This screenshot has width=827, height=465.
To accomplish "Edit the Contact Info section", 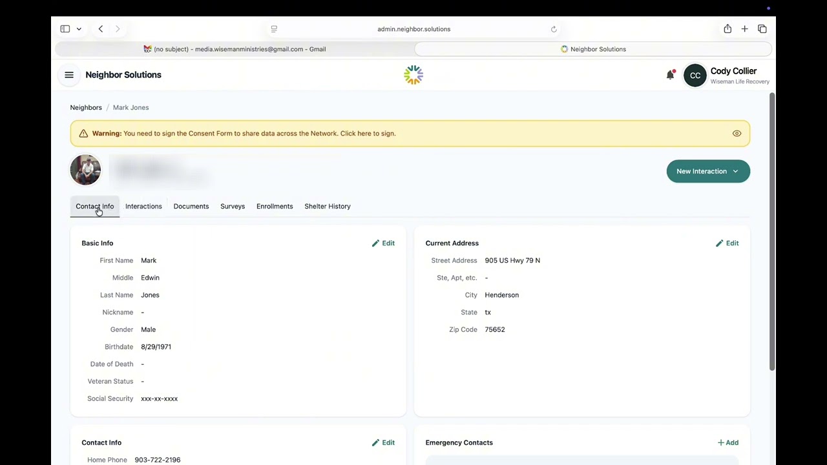I will 383,443.
